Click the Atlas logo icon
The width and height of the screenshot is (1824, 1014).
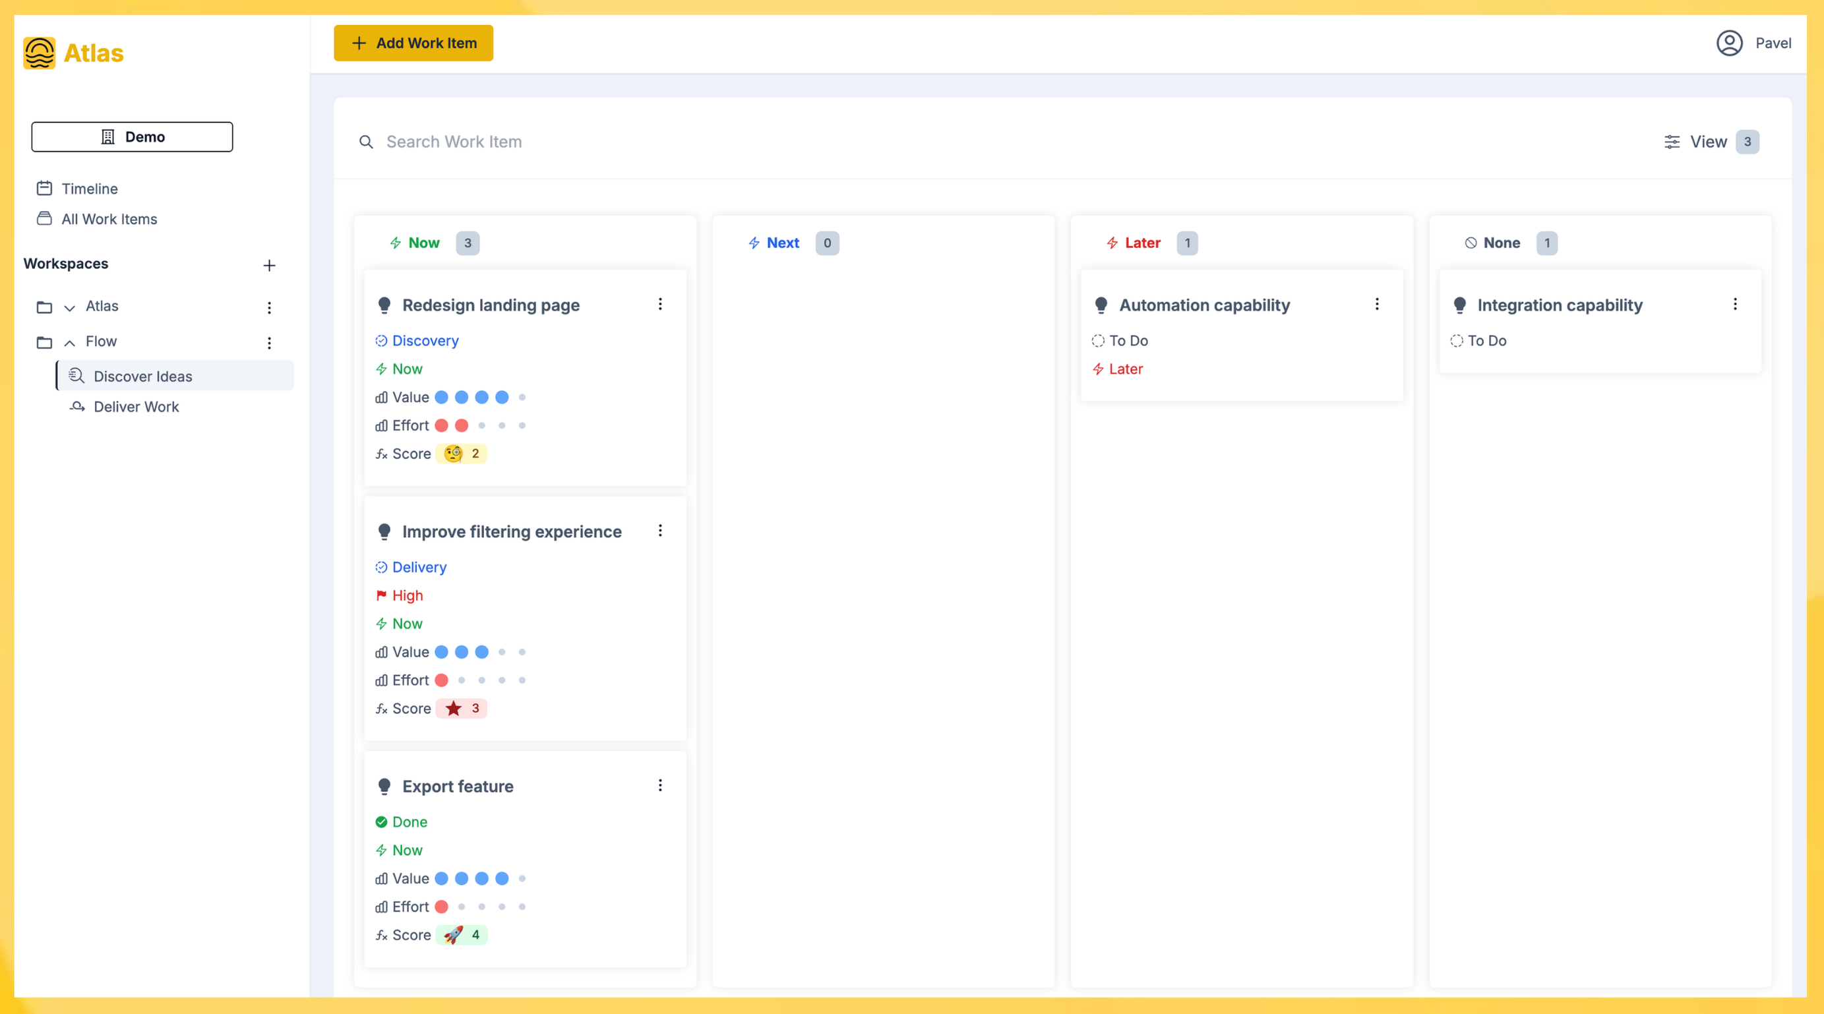(x=39, y=53)
